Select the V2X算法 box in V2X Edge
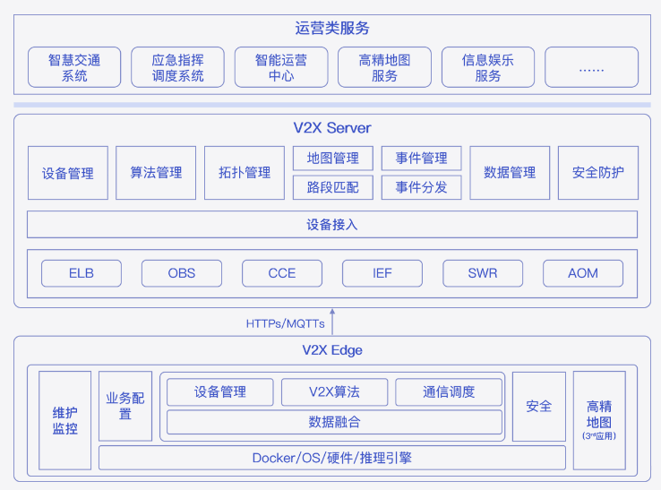 pyautogui.click(x=334, y=391)
